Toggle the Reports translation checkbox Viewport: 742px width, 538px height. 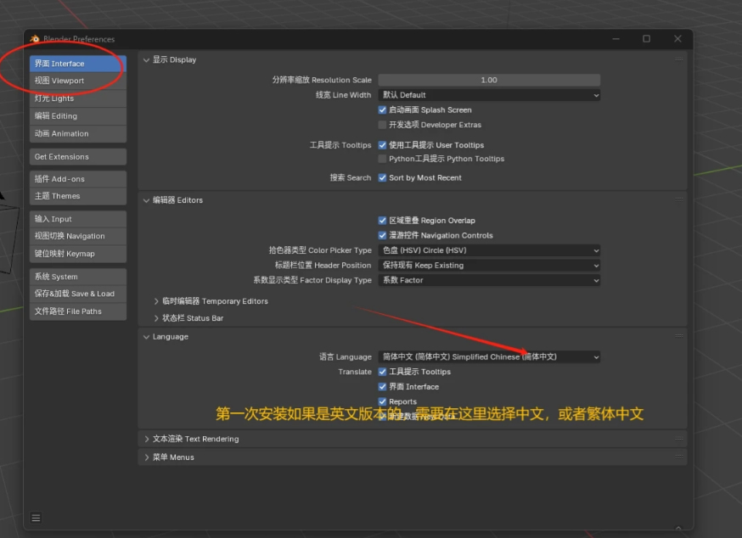coord(382,401)
